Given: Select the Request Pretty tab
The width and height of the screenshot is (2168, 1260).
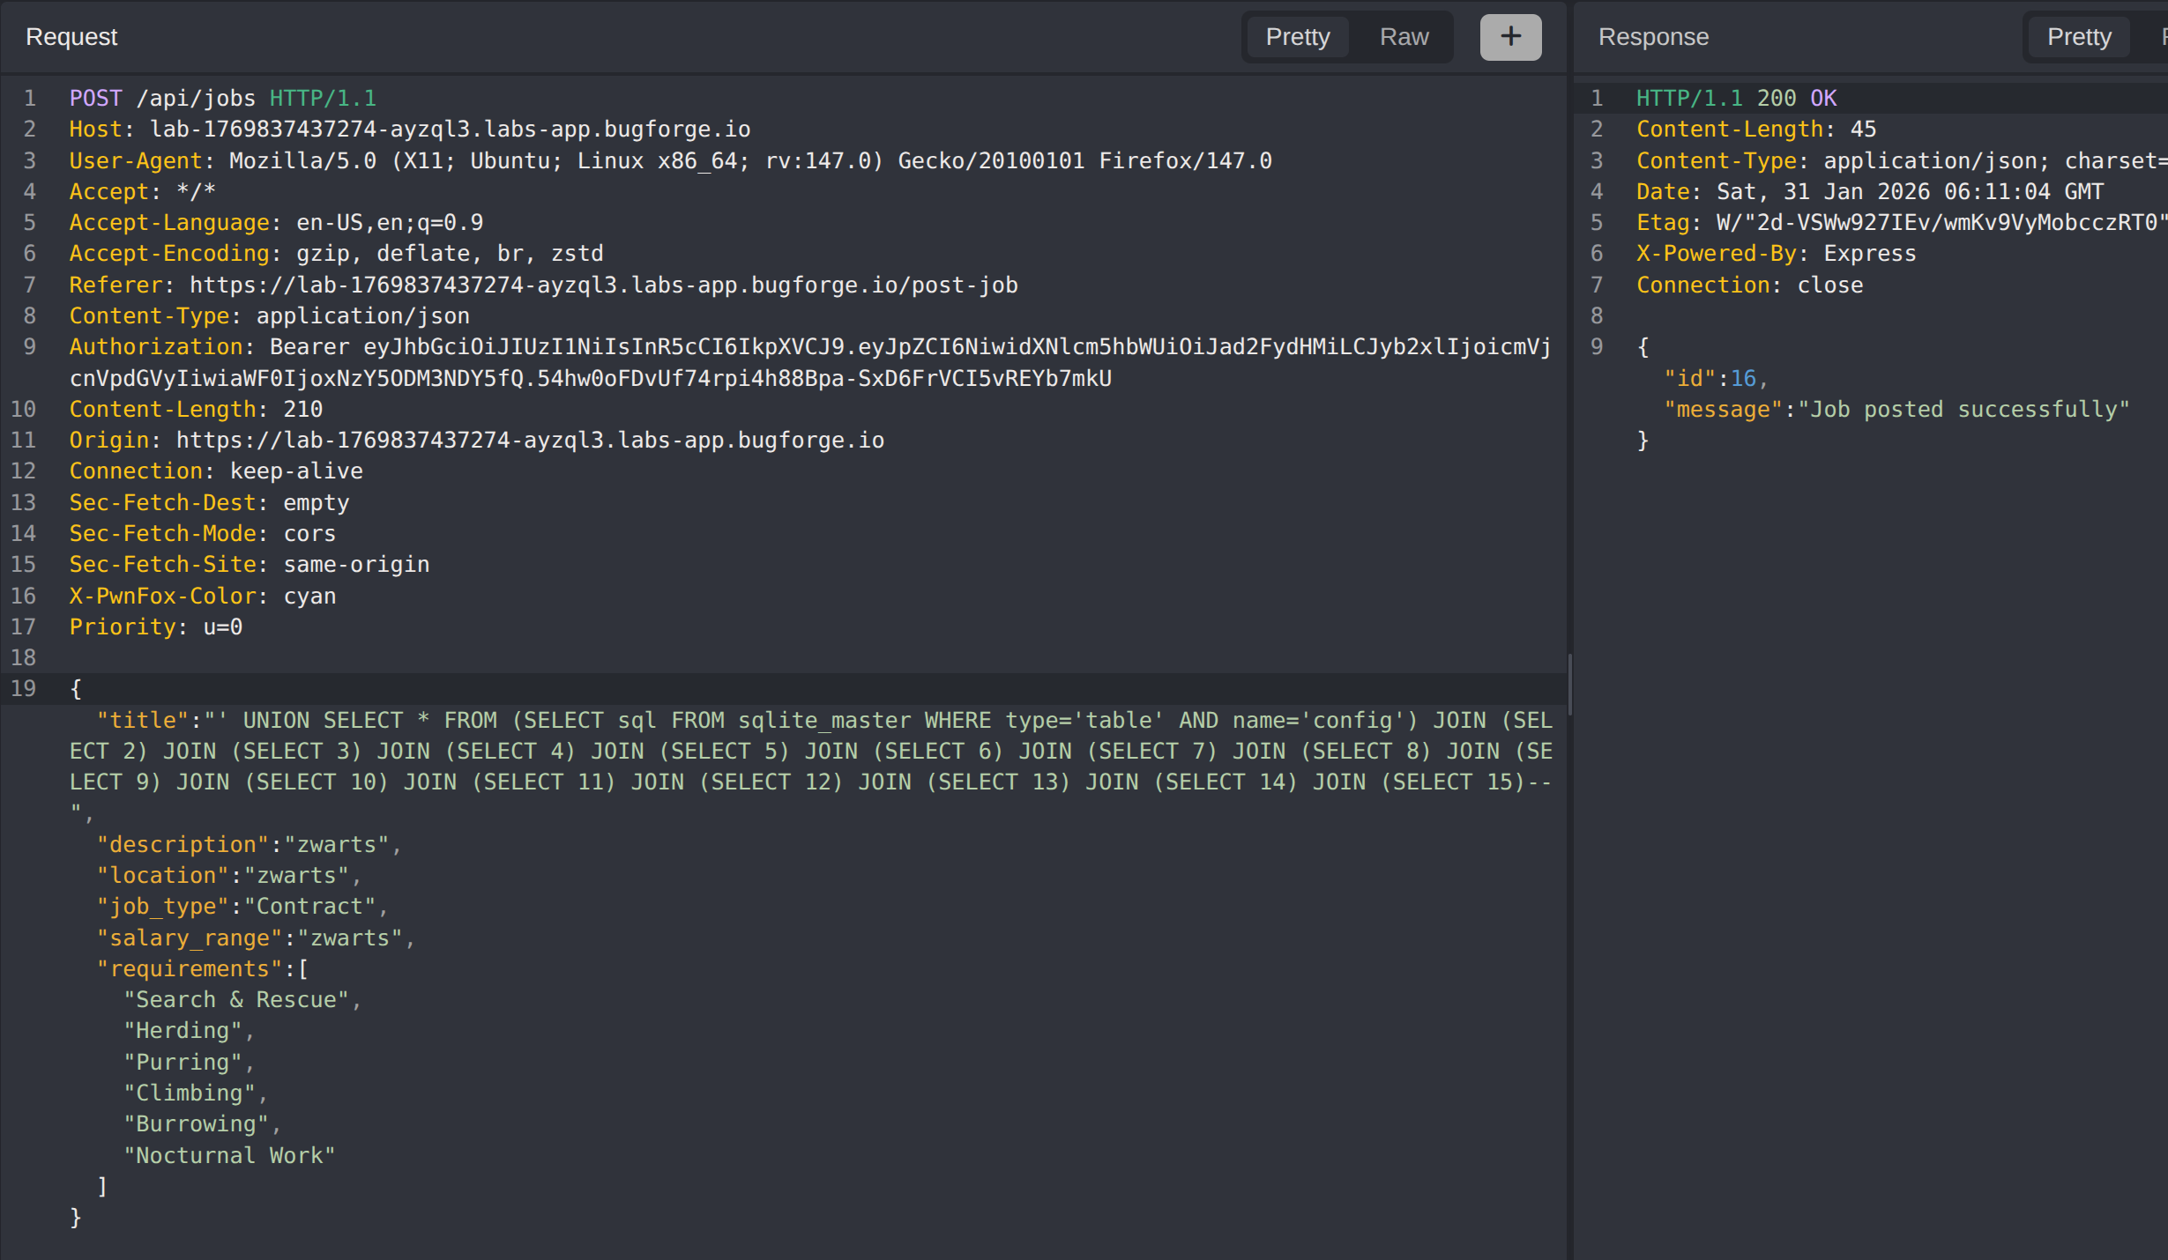Looking at the screenshot, I should tap(1297, 37).
